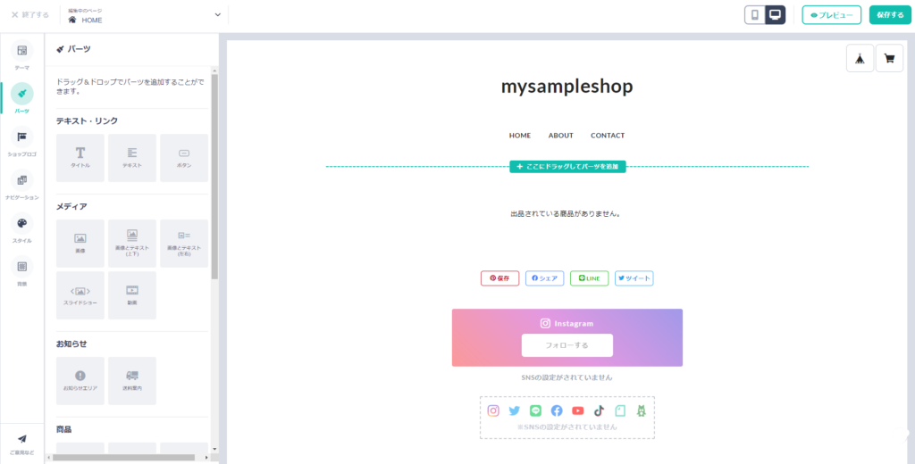The width and height of the screenshot is (915, 464).
Task: Click the 背景 (background) sidebar icon
Action: [x=21, y=270]
